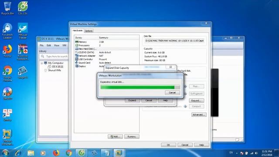Cancel the Expanding virtual disk progress dialog
Viewport: 279px width, 157px height.
(172, 92)
